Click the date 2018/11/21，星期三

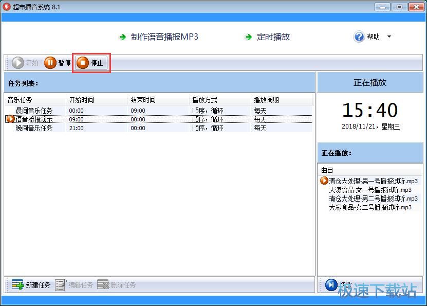point(370,127)
